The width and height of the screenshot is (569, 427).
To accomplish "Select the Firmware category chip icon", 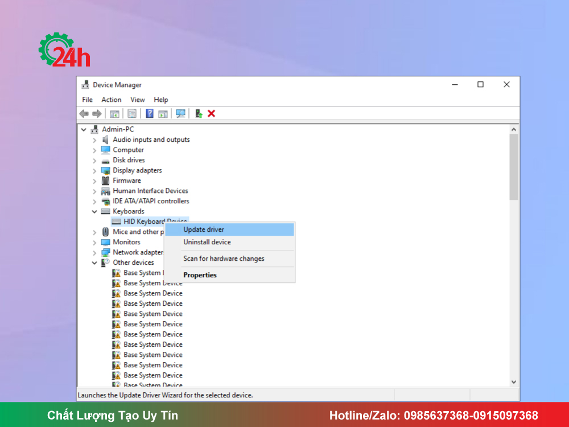I will tap(105, 180).
